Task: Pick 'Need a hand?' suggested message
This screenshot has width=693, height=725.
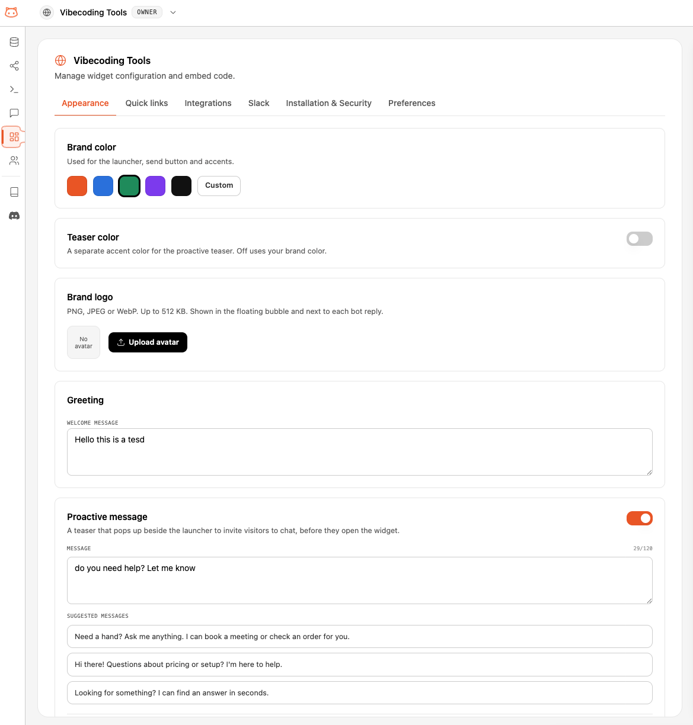Action: [360, 637]
